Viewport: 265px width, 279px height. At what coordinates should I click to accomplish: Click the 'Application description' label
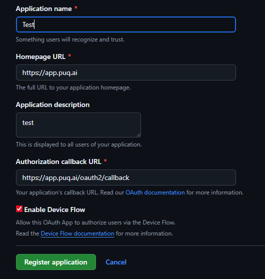pos(52,104)
